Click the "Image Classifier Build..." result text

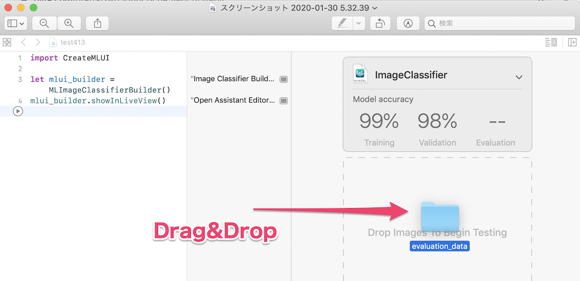pyautogui.click(x=233, y=79)
